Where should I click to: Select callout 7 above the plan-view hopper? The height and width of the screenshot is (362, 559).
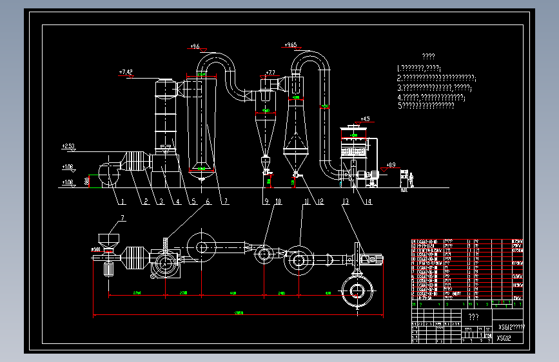[123, 218]
